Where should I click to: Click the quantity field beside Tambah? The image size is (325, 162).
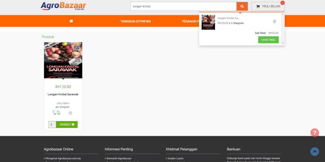[x=52, y=125]
